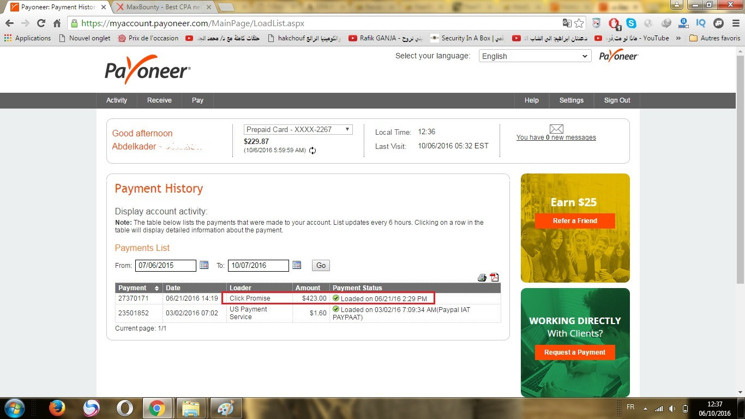Image resolution: width=745 pixels, height=419 pixels.
Task: Open the Applications bookmark
Action: (27, 38)
